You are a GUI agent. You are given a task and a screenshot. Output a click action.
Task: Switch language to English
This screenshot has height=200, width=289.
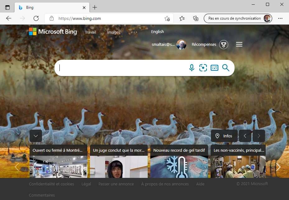click(157, 31)
